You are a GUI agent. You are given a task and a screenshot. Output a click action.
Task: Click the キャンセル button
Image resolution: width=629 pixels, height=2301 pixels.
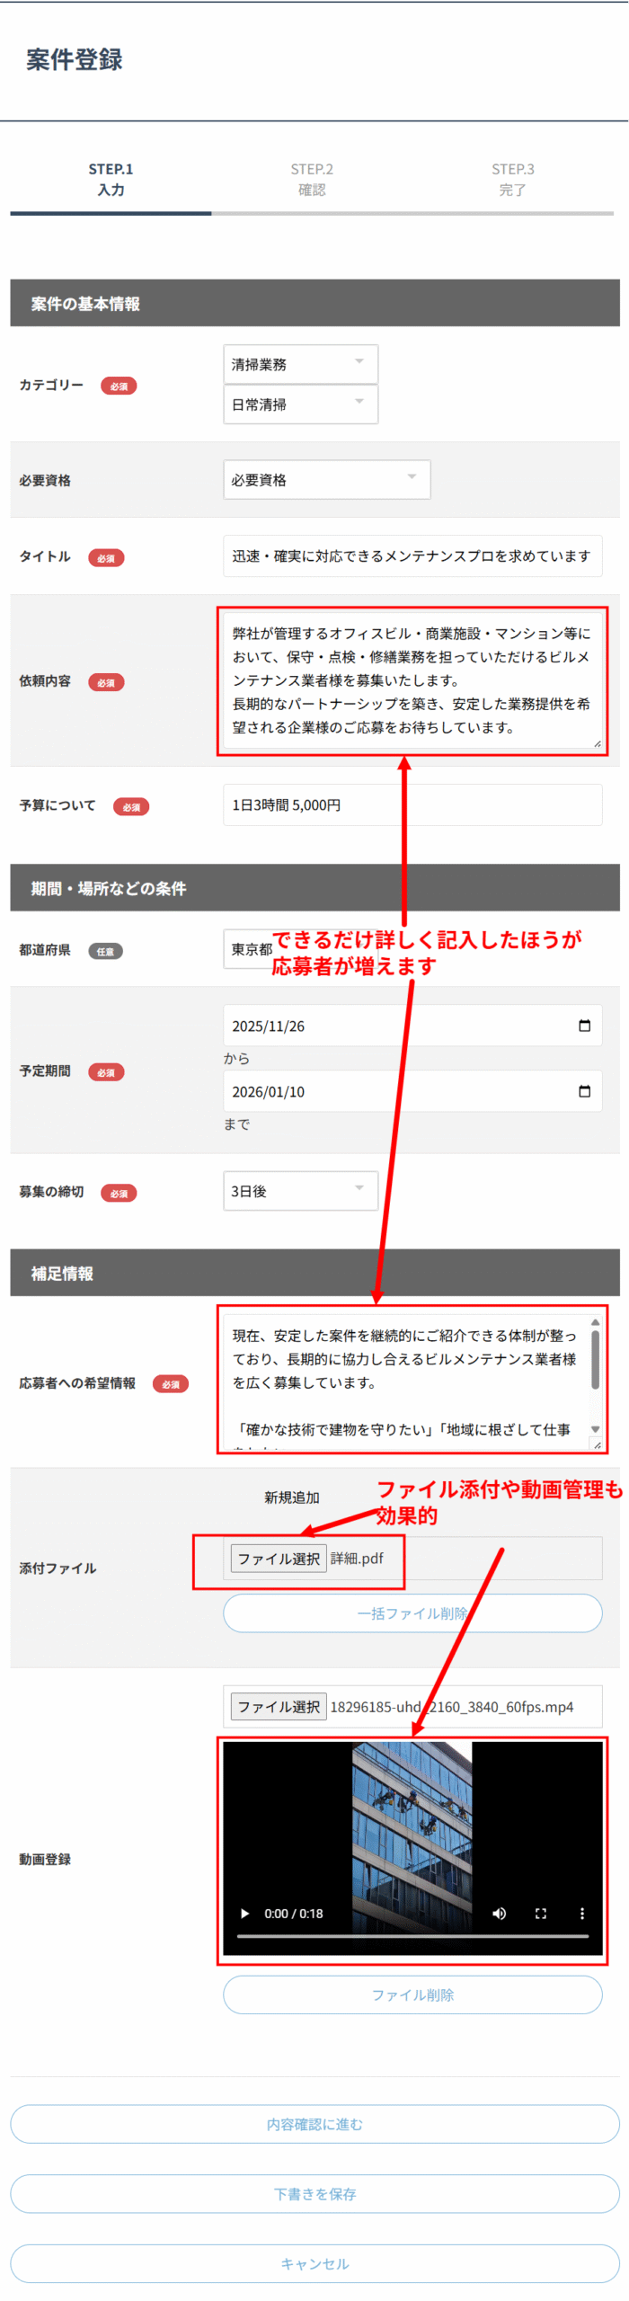(x=314, y=2263)
